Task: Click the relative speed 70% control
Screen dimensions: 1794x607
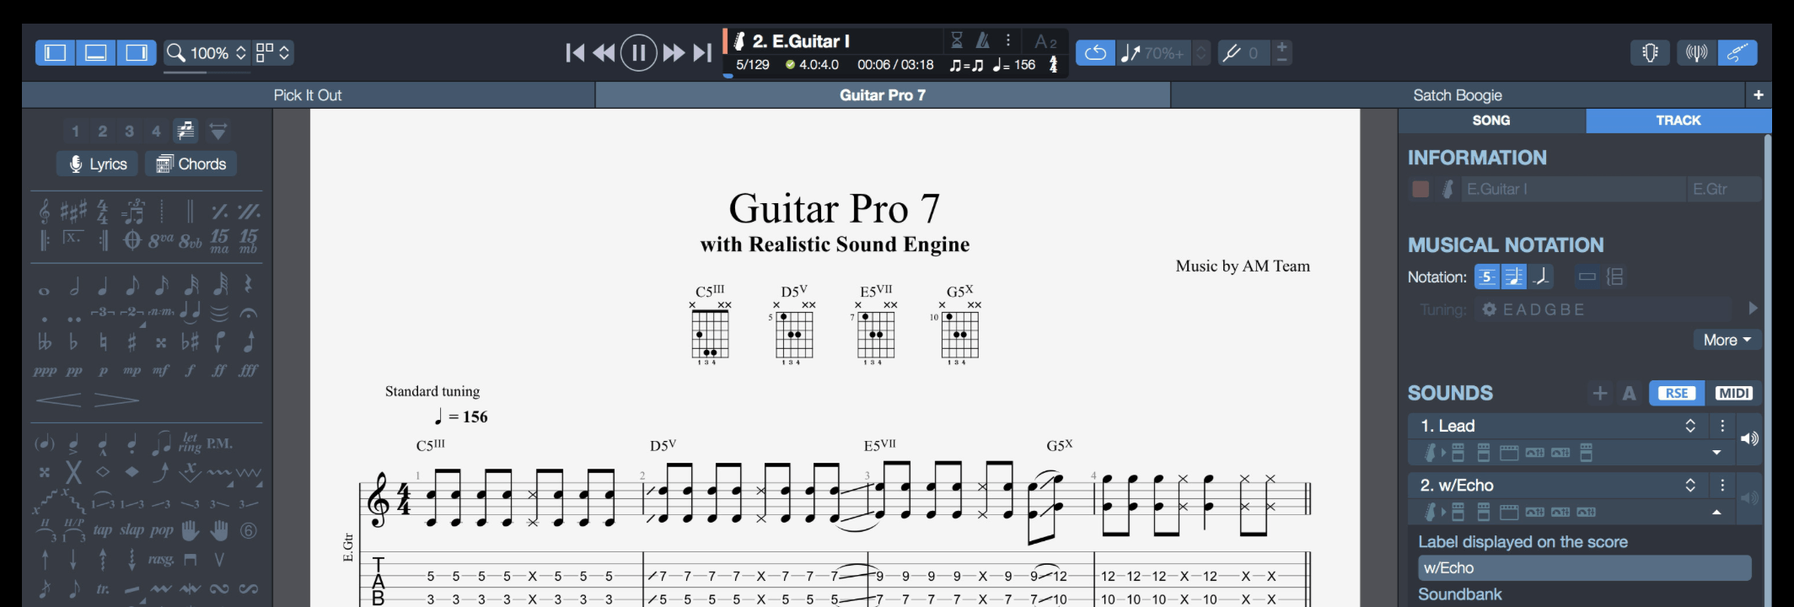Action: (x=1154, y=53)
